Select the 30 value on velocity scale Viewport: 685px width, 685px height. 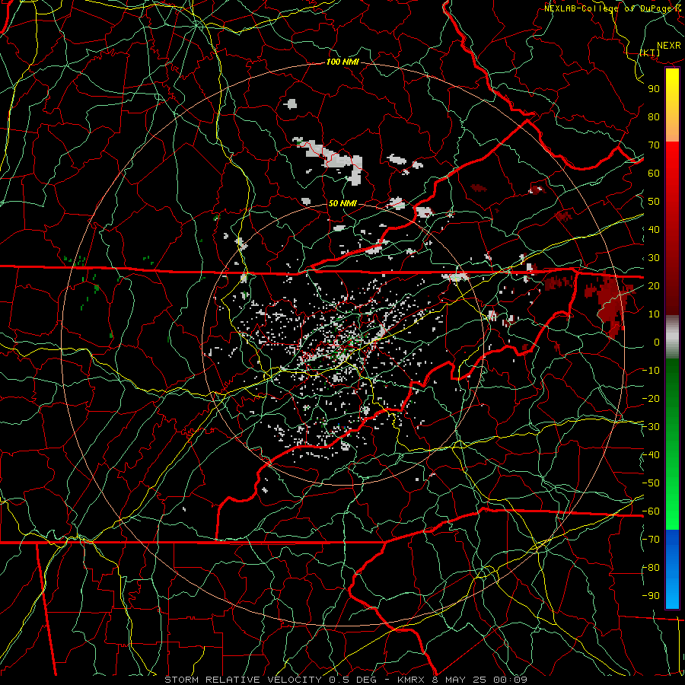[654, 258]
